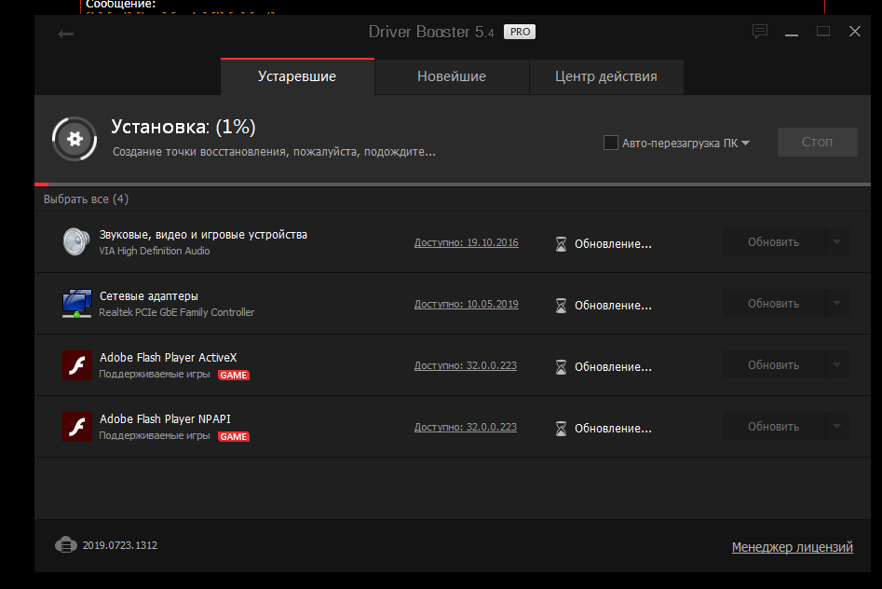Switch to the Устаревшие tab
The image size is (882, 589).
coord(297,76)
